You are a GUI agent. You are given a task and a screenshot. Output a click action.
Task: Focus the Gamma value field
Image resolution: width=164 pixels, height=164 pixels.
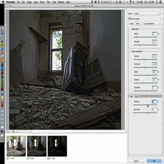[154, 56]
